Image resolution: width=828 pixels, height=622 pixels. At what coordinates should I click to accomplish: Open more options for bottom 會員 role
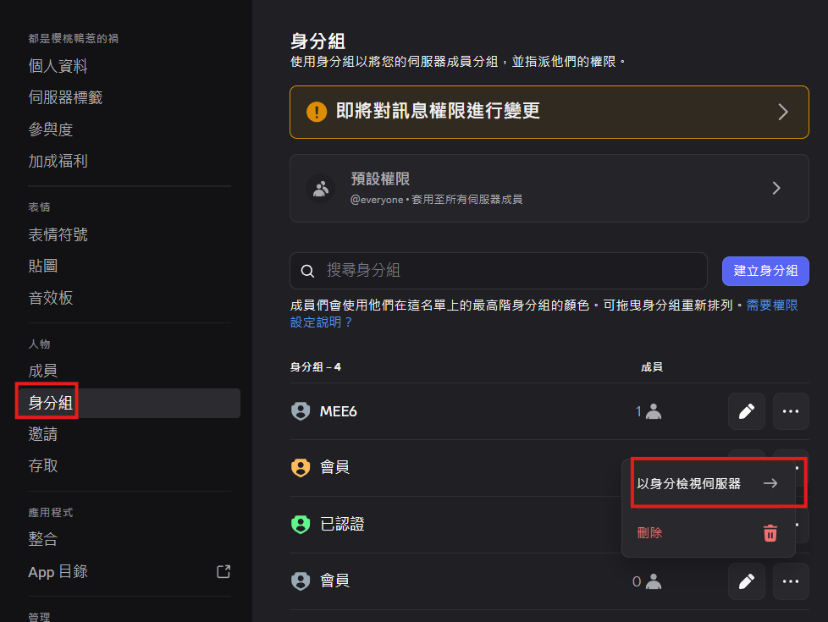pos(791,581)
